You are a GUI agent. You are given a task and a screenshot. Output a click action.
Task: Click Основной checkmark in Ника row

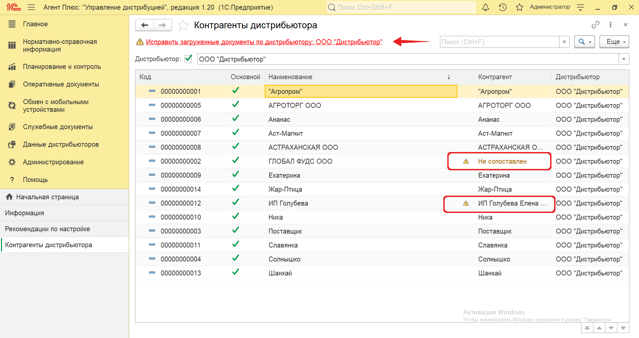(x=236, y=216)
